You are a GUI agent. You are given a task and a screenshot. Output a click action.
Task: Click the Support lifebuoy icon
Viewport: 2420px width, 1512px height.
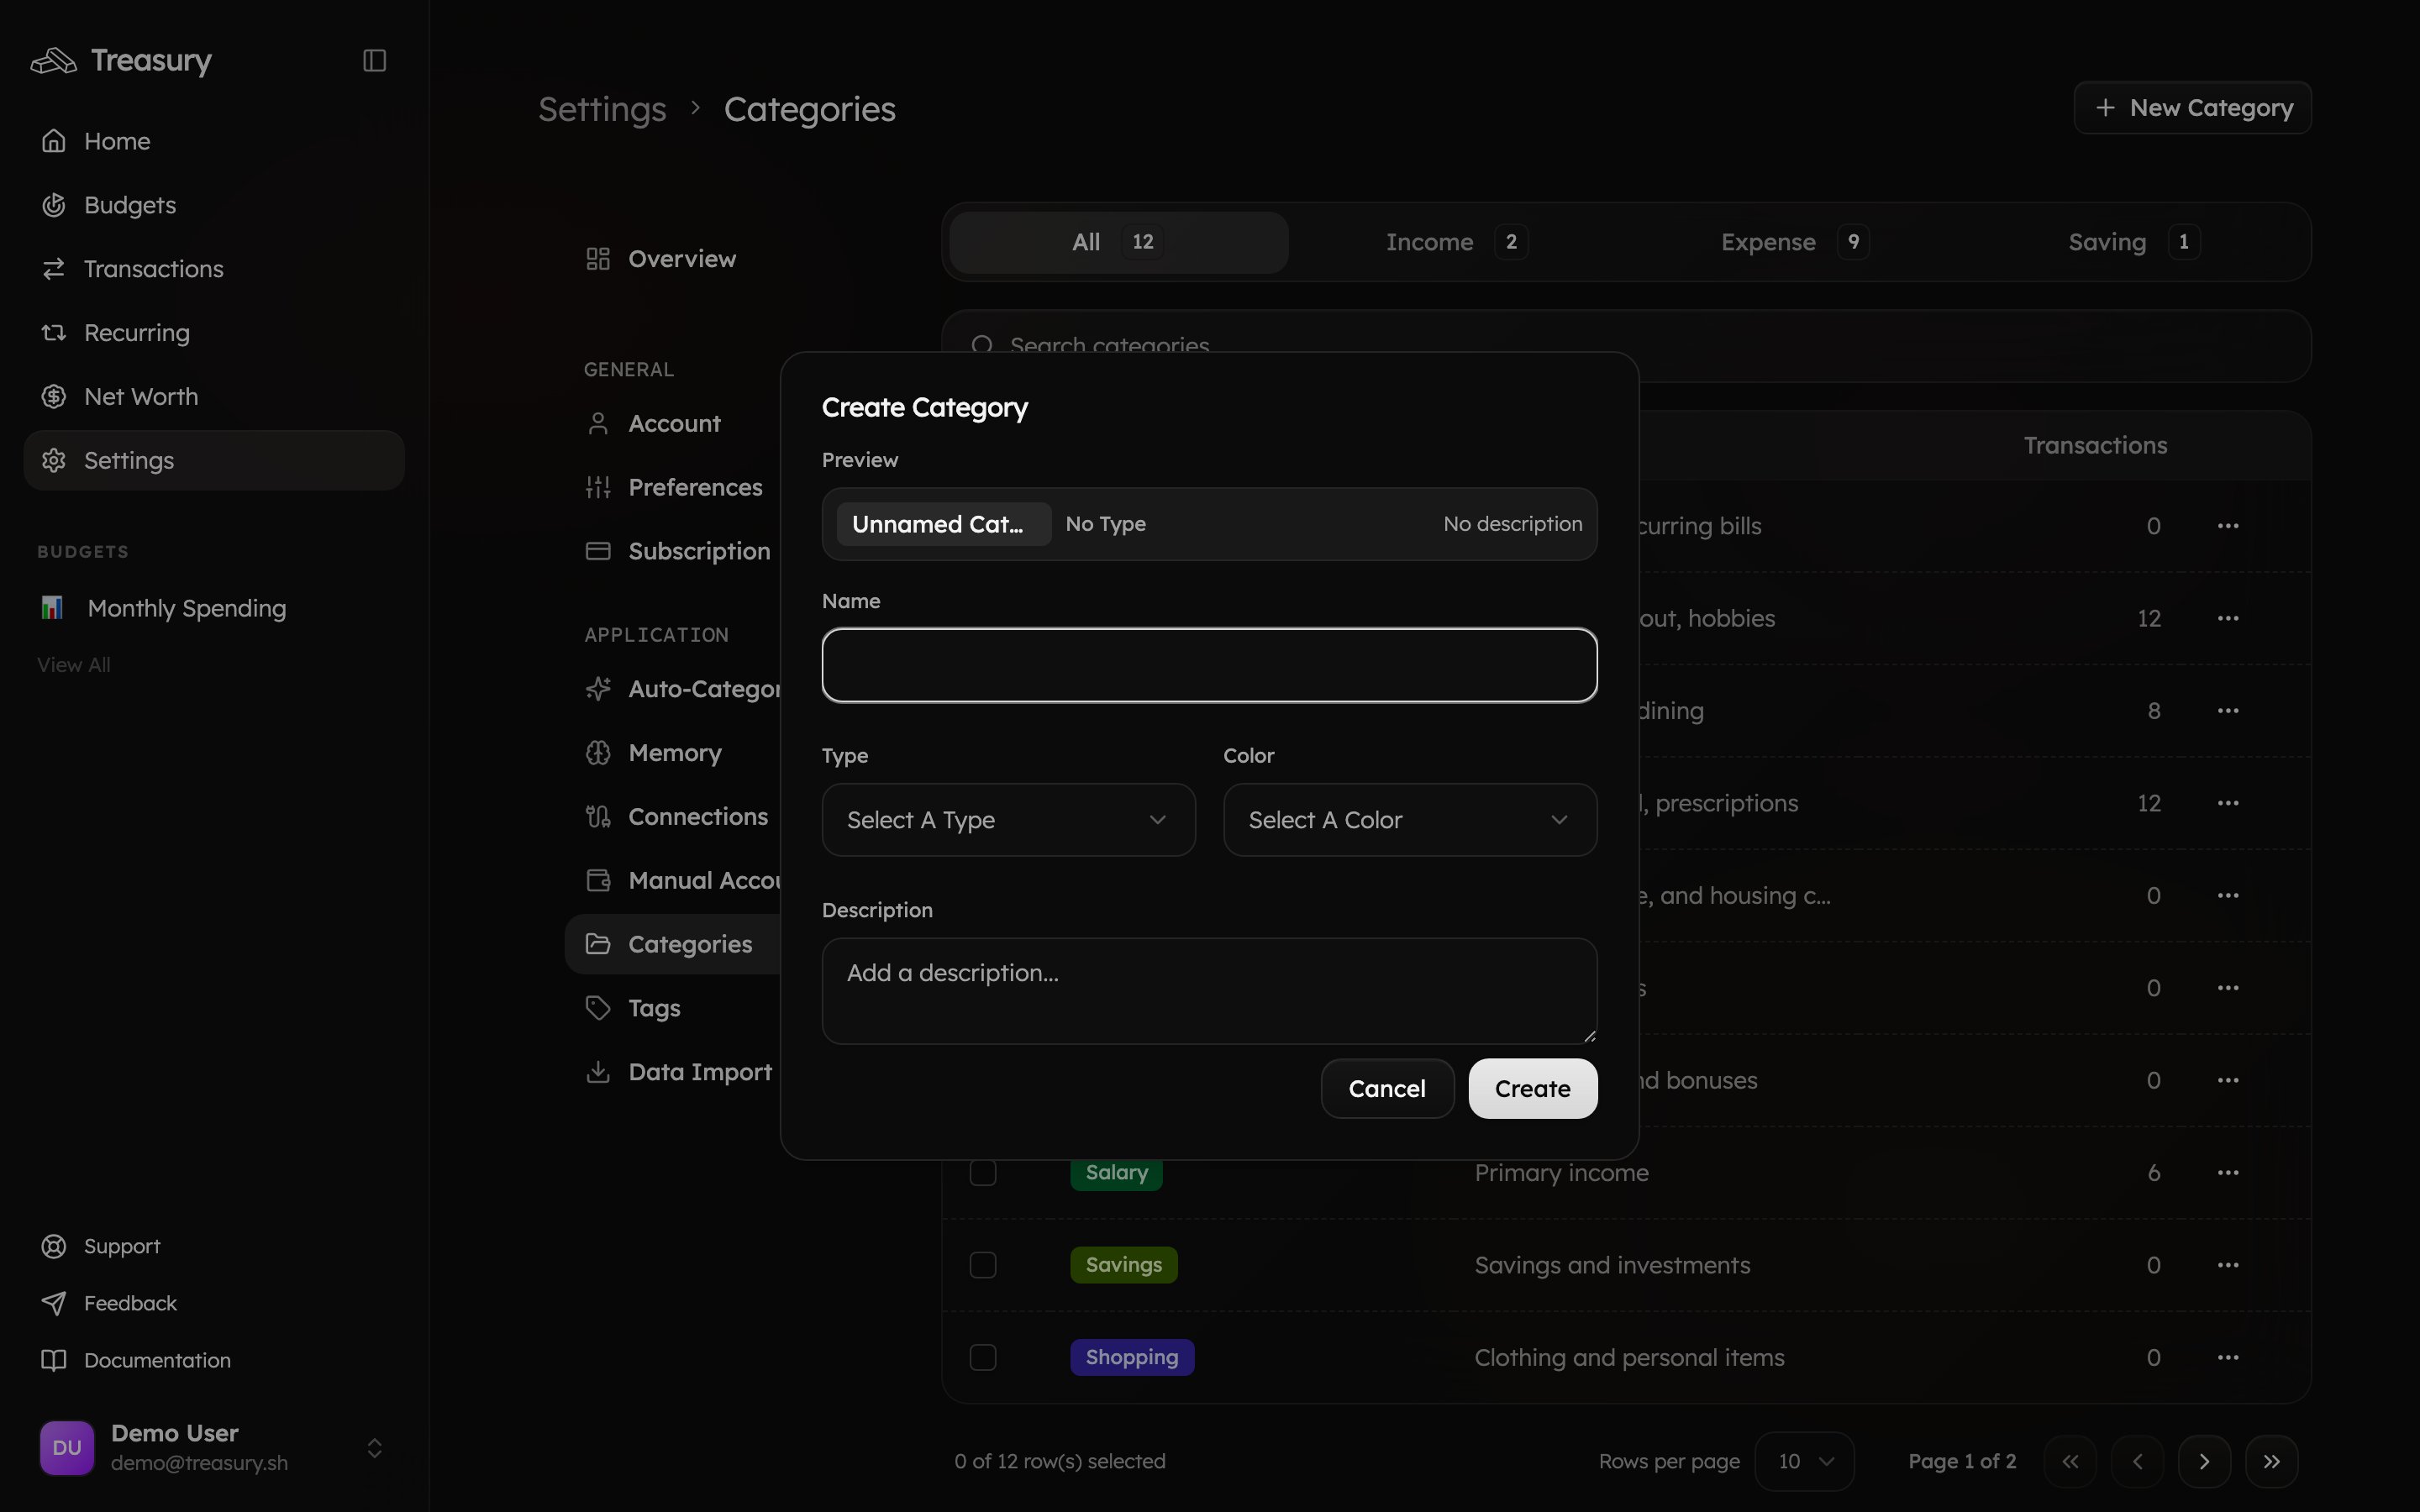[54, 1246]
